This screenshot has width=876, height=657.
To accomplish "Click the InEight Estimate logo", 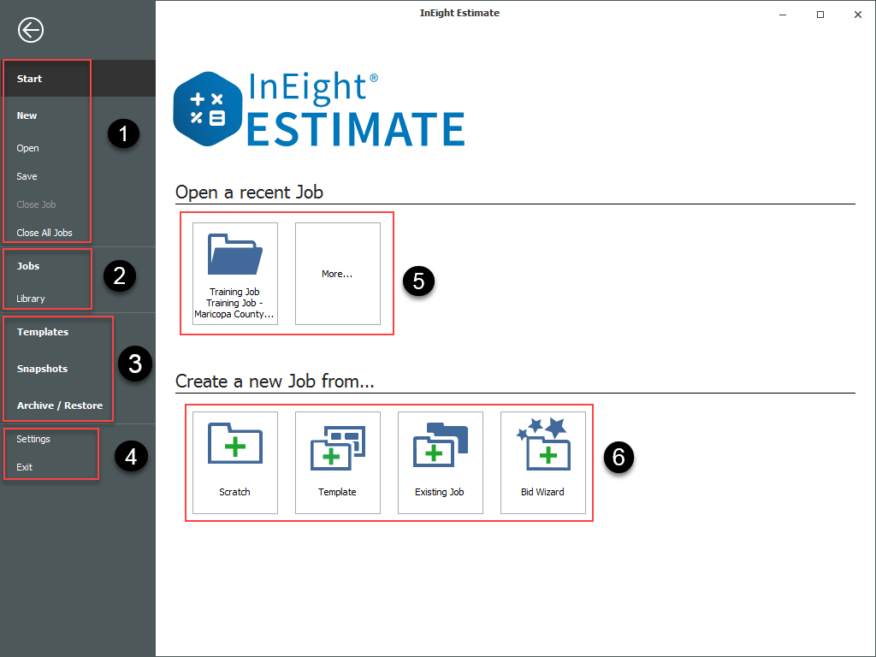I will pos(319,109).
